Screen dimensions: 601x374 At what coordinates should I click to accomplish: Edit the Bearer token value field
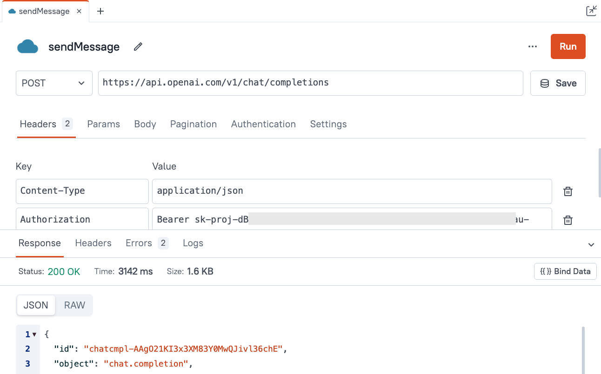352,219
